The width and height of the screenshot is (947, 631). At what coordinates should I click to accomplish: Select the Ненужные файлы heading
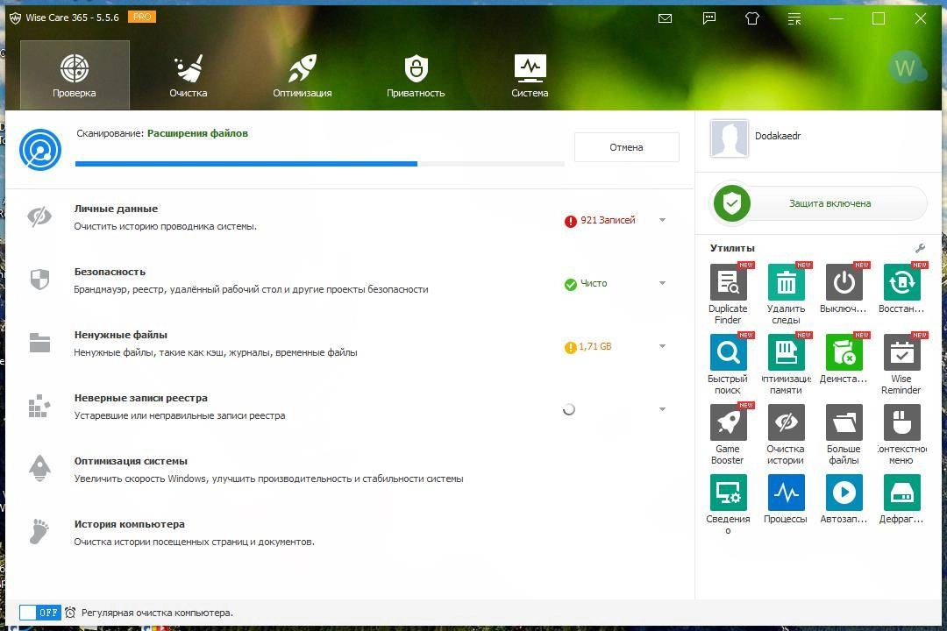[x=121, y=335]
